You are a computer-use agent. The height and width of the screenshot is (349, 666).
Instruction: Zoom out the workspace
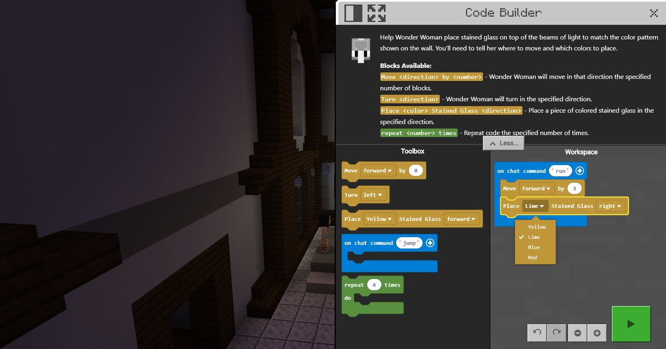click(578, 333)
